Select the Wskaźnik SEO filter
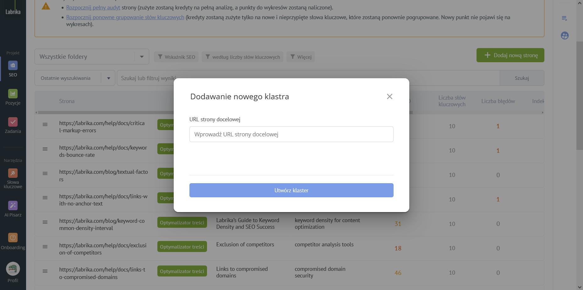This screenshot has width=583, height=290. coord(176,57)
